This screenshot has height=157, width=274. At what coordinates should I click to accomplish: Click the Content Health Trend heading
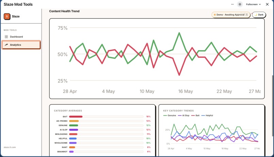point(64,11)
